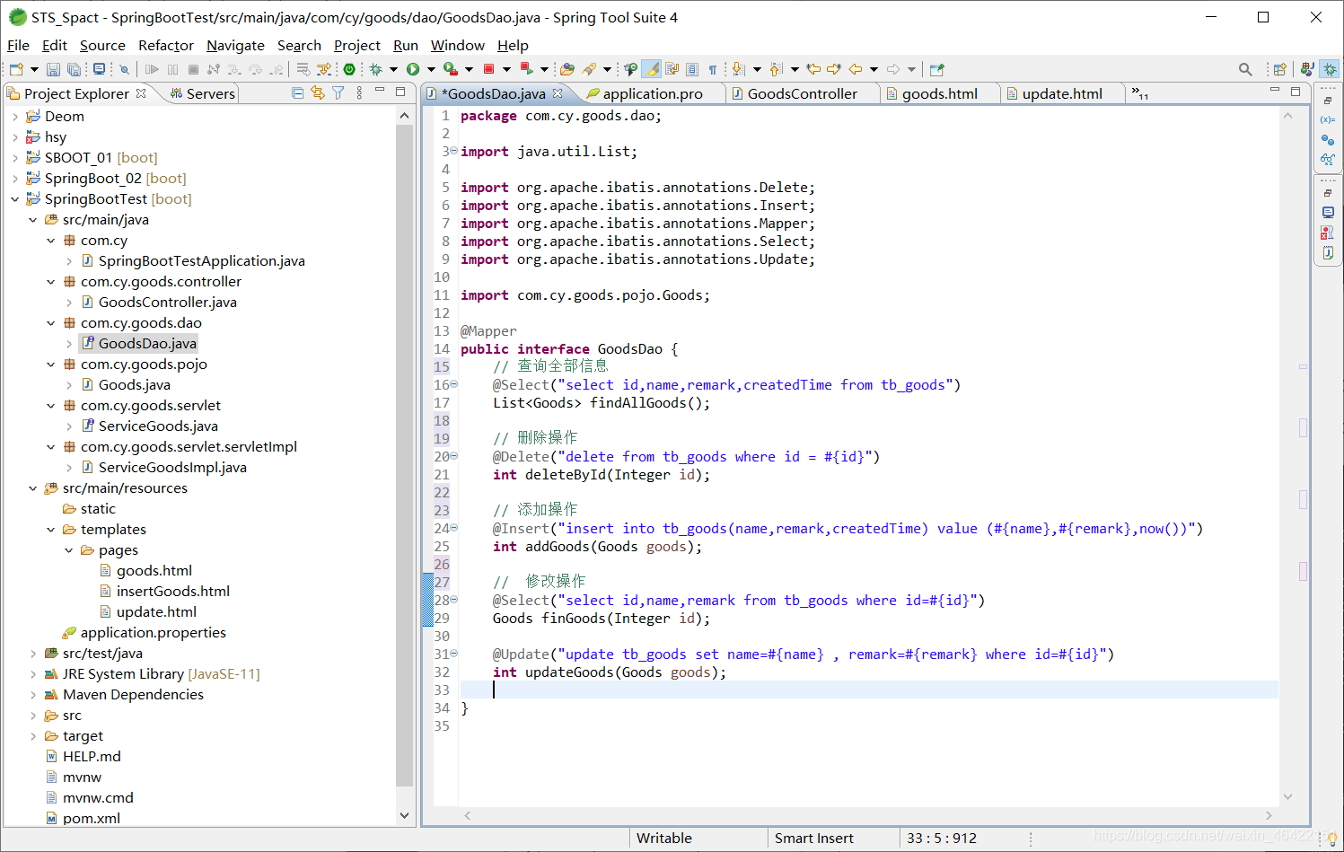Open the Navigate menu
The height and width of the screenshot is (852, 1344).
tap(235, 45)
